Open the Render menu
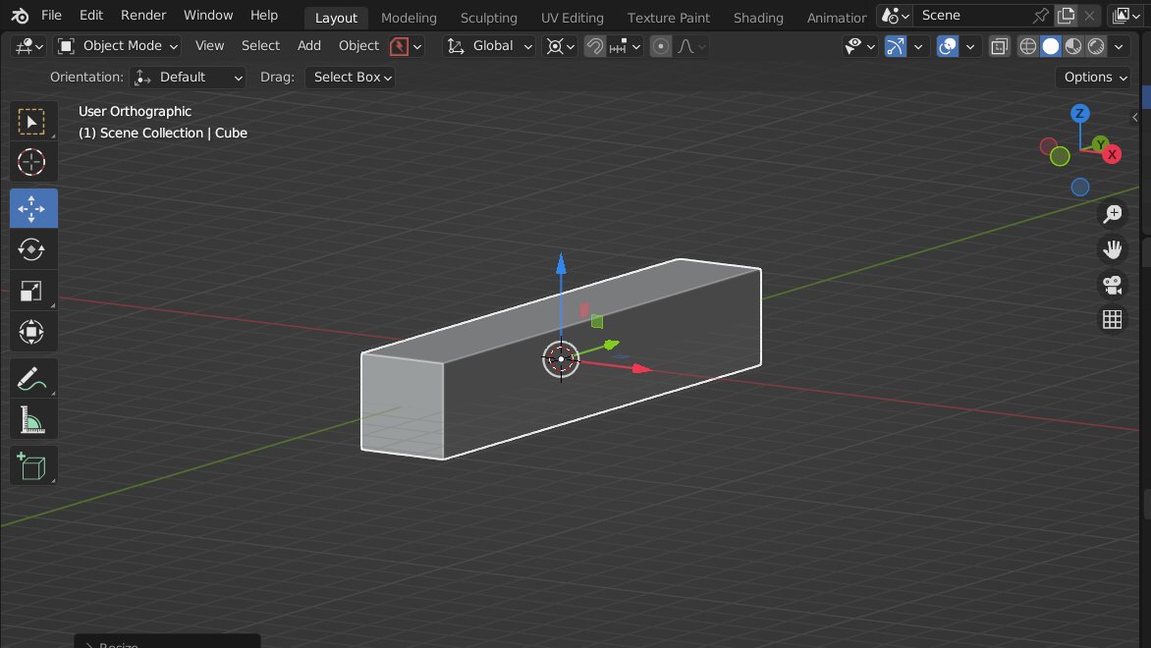This screenshot has width=1151, height=648. pos(143,16)
